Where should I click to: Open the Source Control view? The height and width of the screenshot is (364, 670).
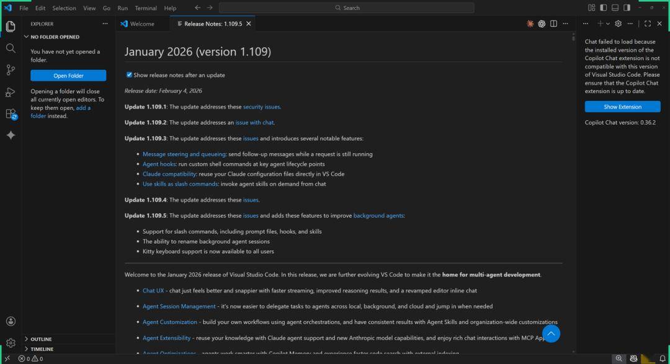(11, 70)
